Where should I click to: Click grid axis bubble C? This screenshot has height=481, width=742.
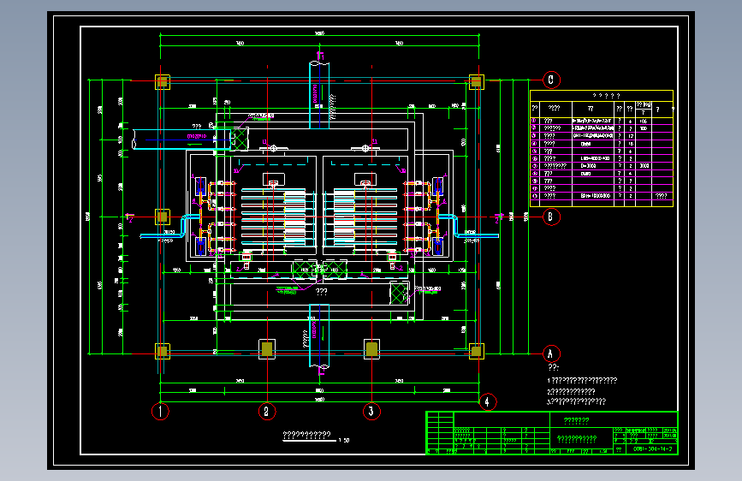551,80
